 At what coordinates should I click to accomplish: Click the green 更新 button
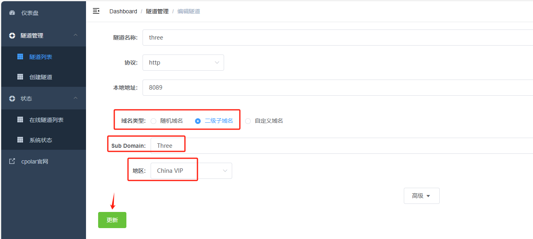click(112, 220)
